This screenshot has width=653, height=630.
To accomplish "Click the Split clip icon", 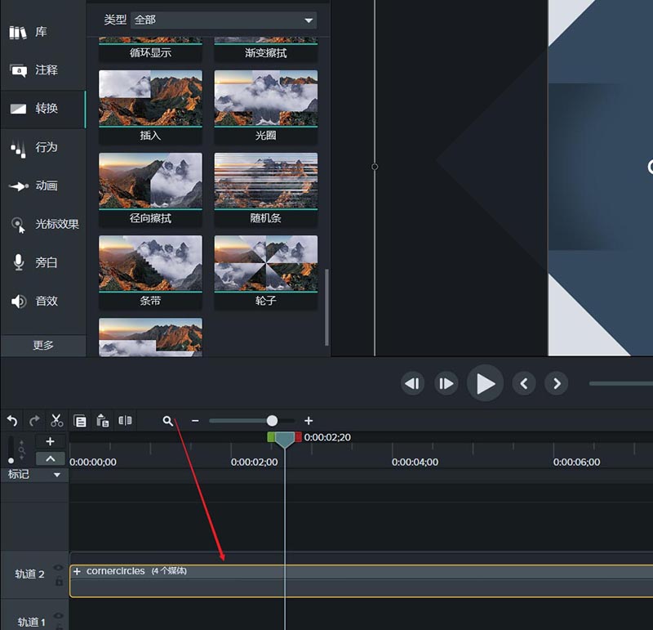I will [x=125, y=421].
